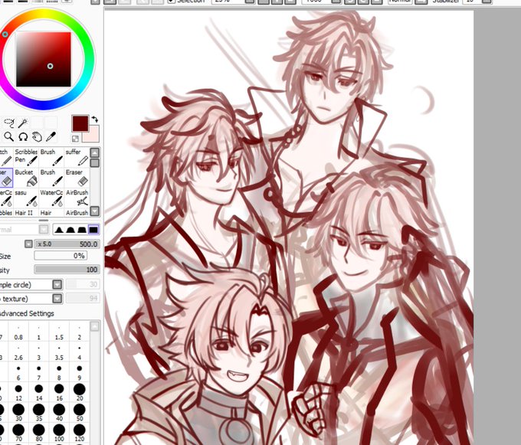The width and height of the screenshot is (521, 445).
Task: Click the dark red foreground color swatch
Action: (80, 123)
